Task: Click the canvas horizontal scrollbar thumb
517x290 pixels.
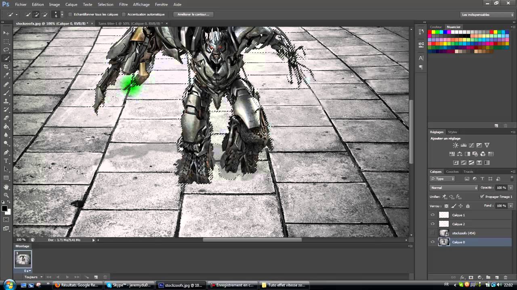Action: [x=252, y=240]
